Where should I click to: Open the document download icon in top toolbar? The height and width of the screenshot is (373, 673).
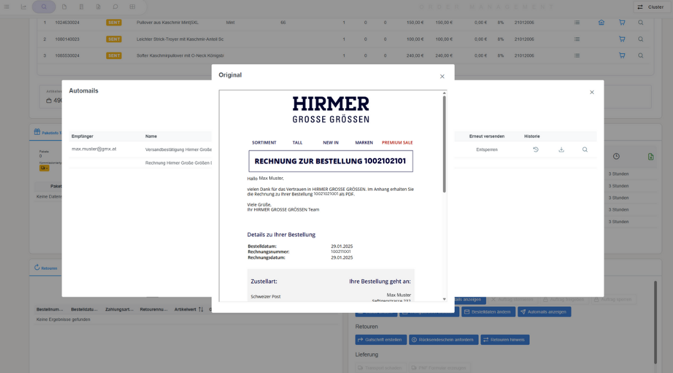[98, 7]
